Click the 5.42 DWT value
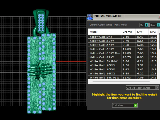This screenshot has width=160, height=120. coord(140,69)
